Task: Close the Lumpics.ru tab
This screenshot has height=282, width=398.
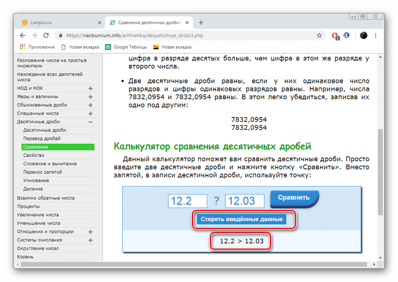Action: [100, 22]
